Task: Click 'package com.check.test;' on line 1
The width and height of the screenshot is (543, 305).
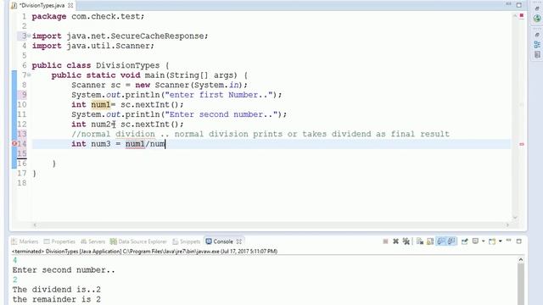Action: coord(88,16)
